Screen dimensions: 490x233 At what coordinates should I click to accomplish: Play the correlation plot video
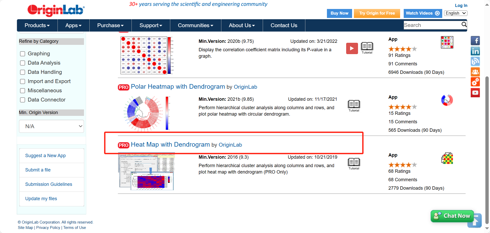[x=352, y=48]
